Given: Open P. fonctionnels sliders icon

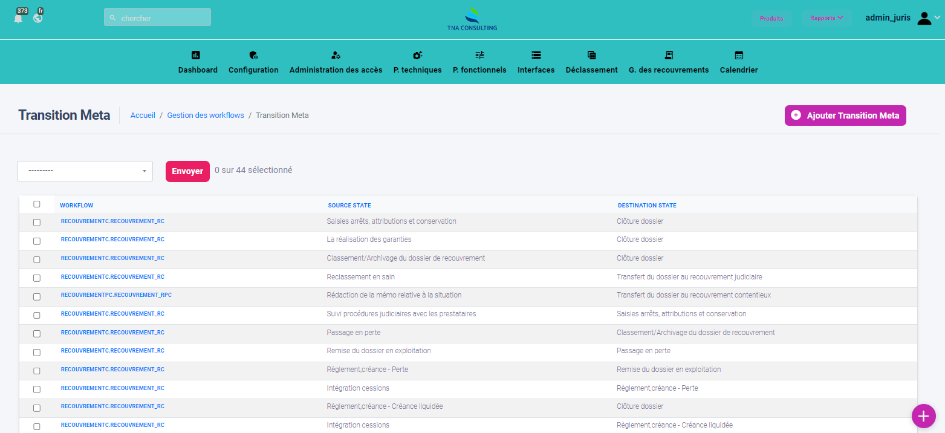Looking at the screenshot, I should pyautogui.click(x=479, y=55).
